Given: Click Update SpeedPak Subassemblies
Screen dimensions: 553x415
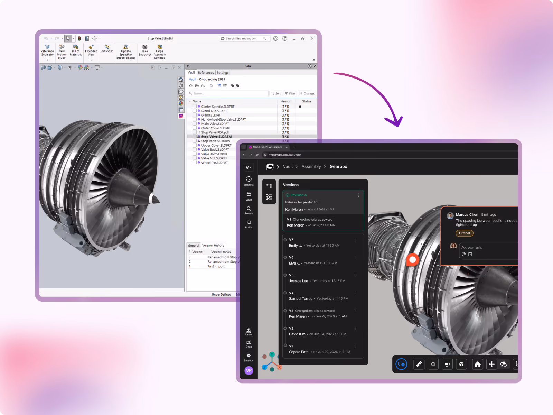Looking at the screenshot, I should pos(126,52).
